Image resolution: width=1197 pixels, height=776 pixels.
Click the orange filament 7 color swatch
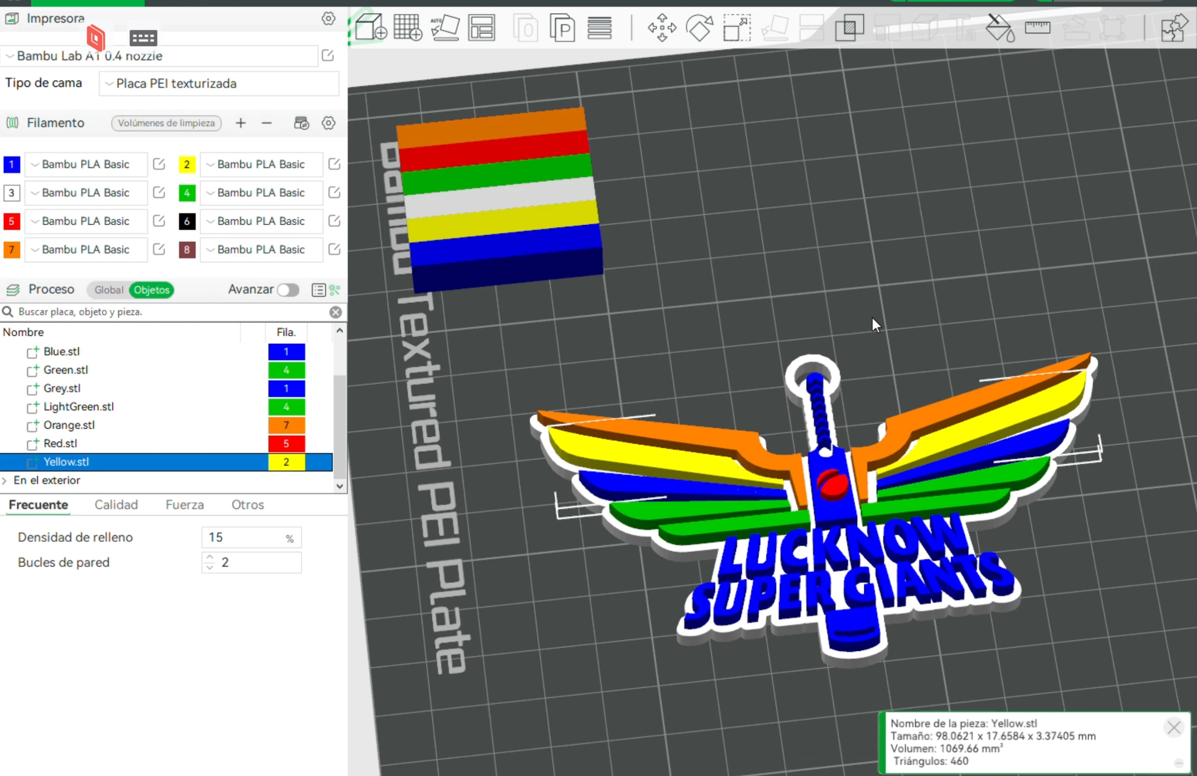coord(11,250)
